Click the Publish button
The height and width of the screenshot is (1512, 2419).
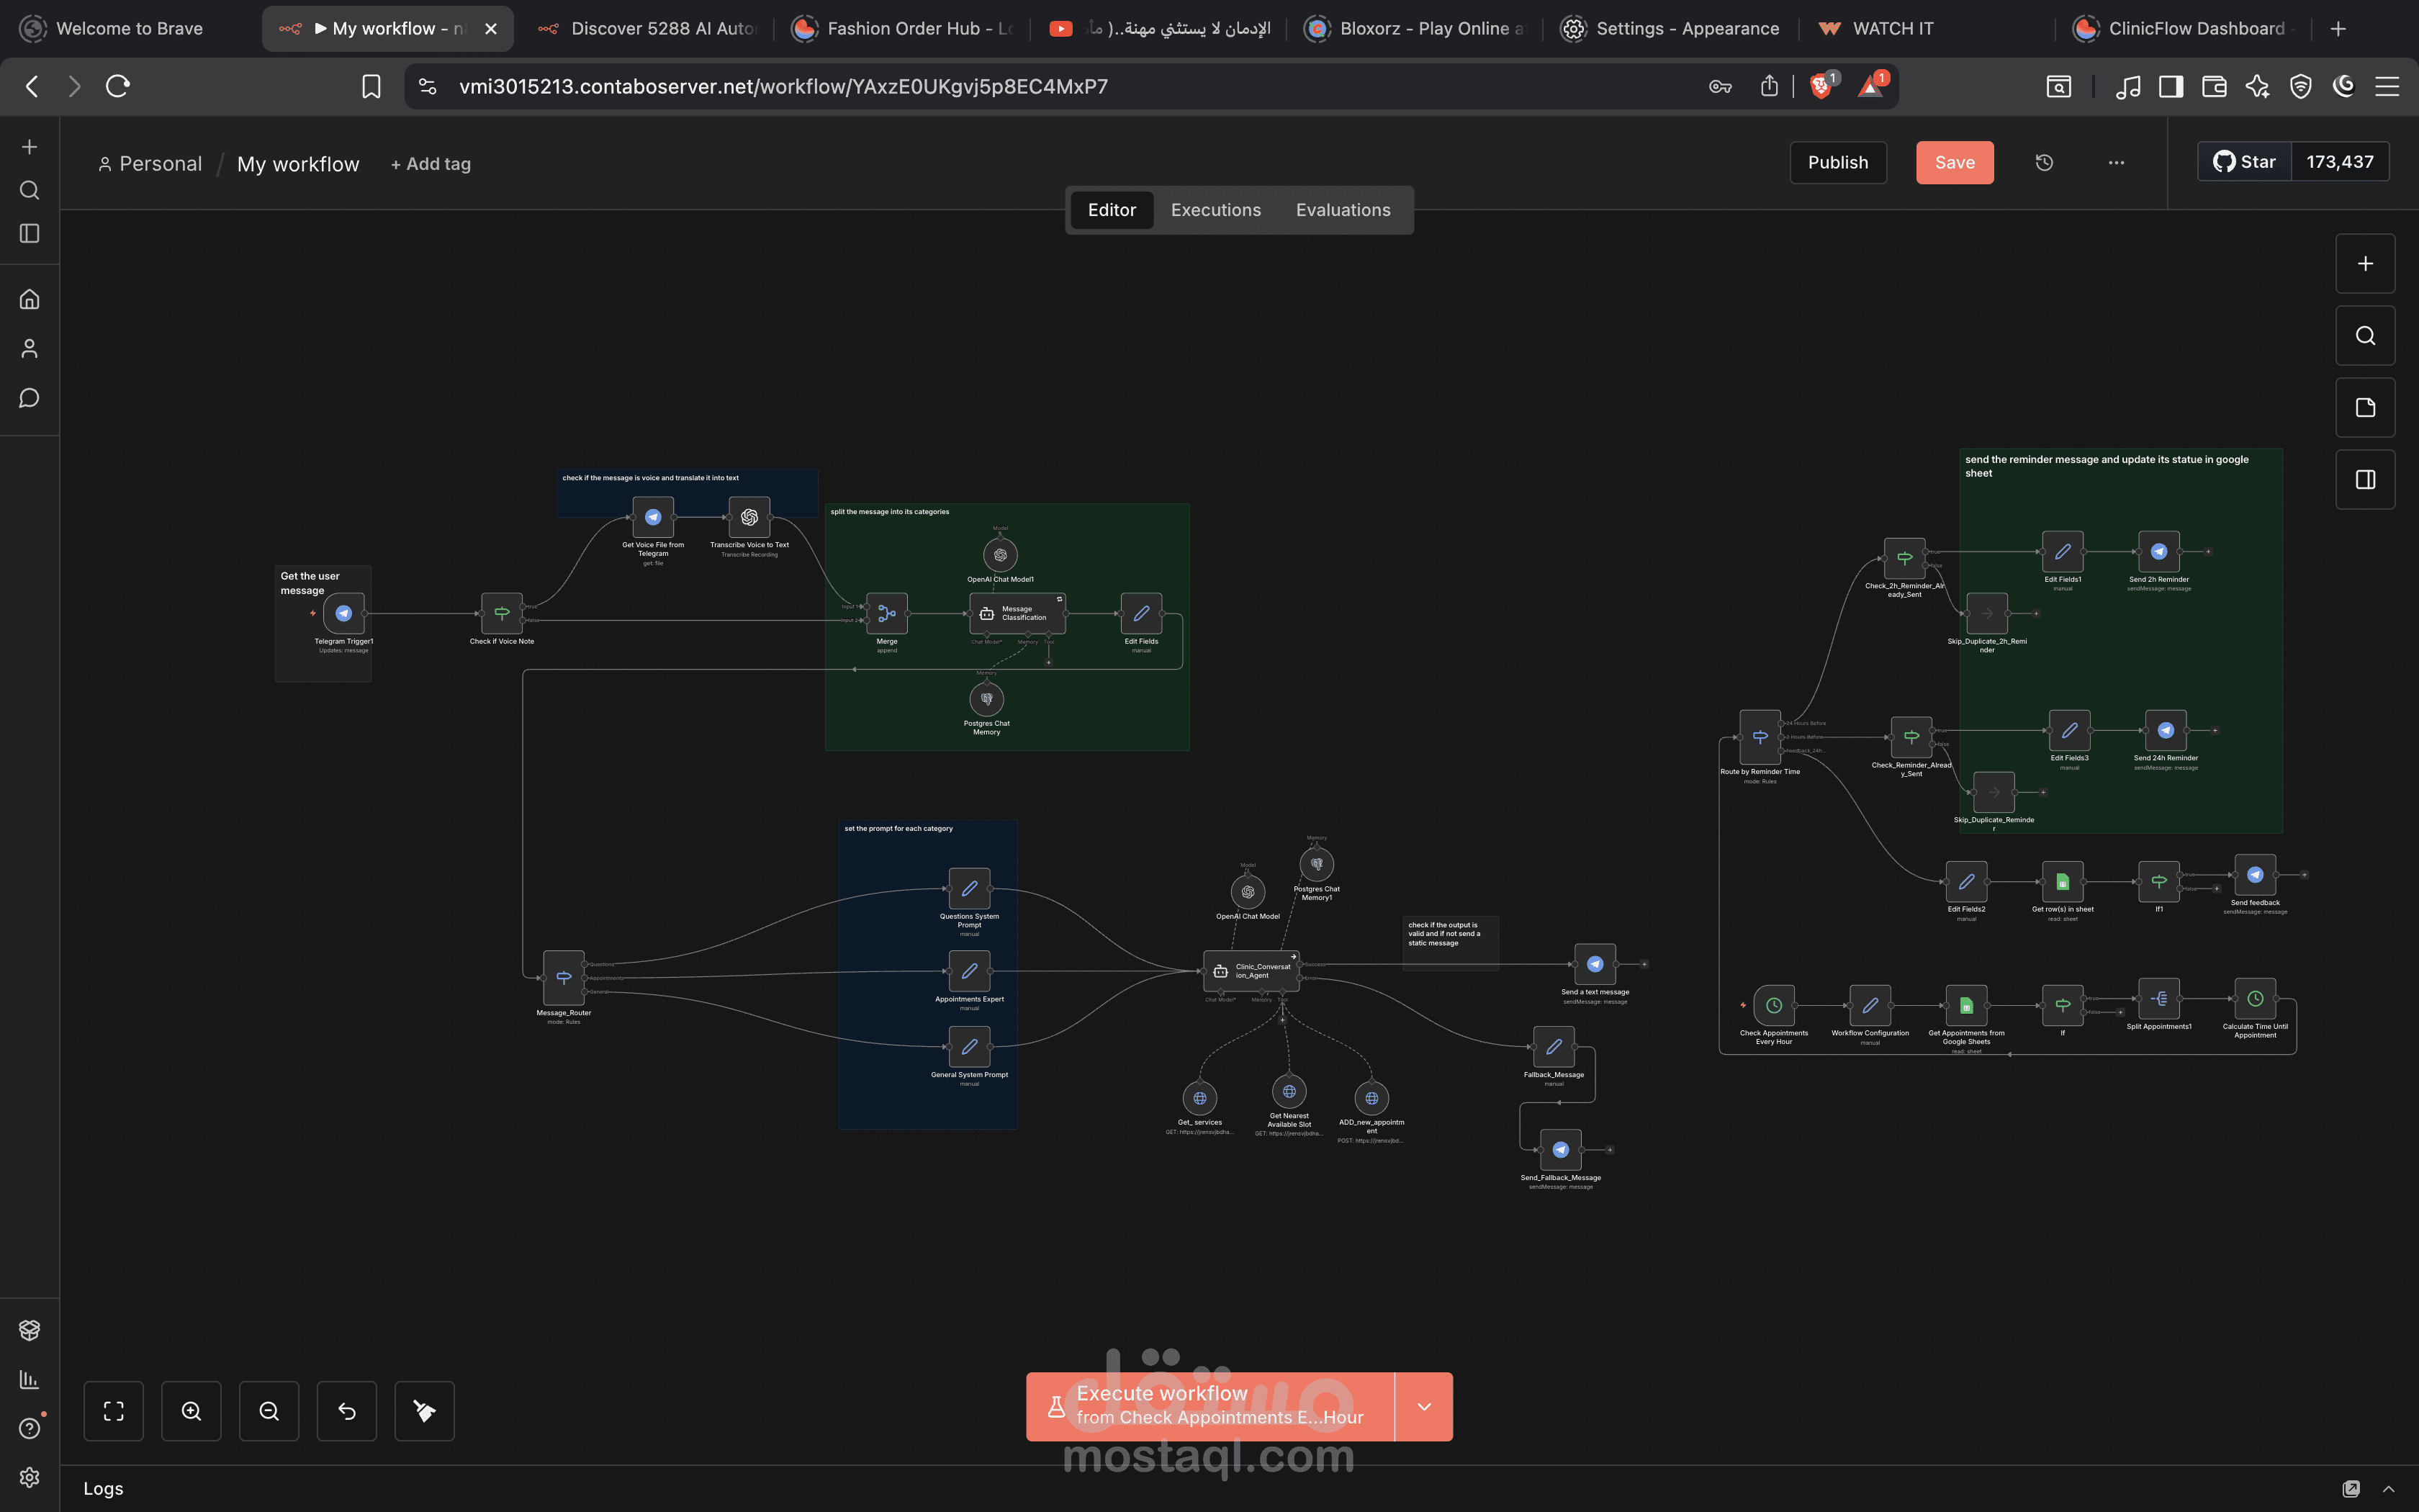[1837, 162]
